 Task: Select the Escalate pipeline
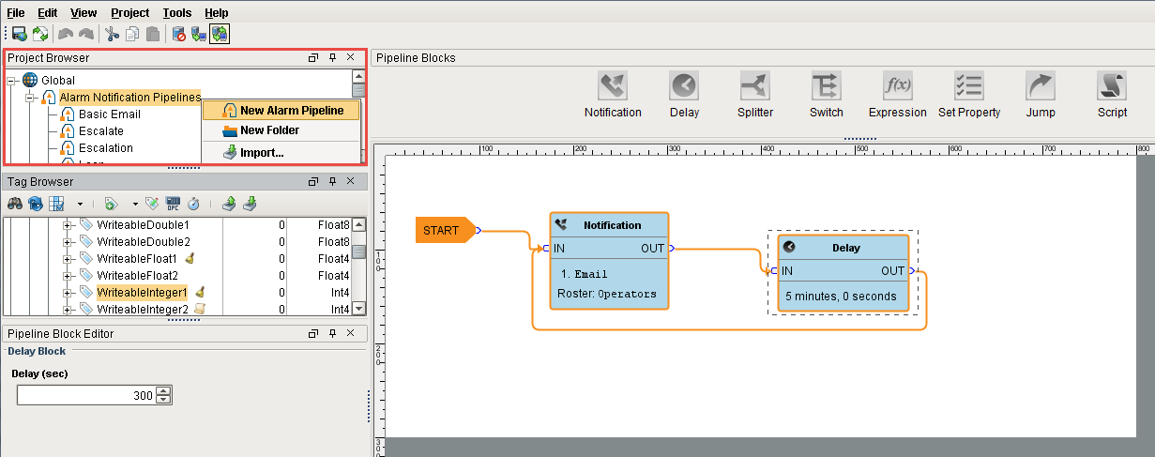point(101,131)
